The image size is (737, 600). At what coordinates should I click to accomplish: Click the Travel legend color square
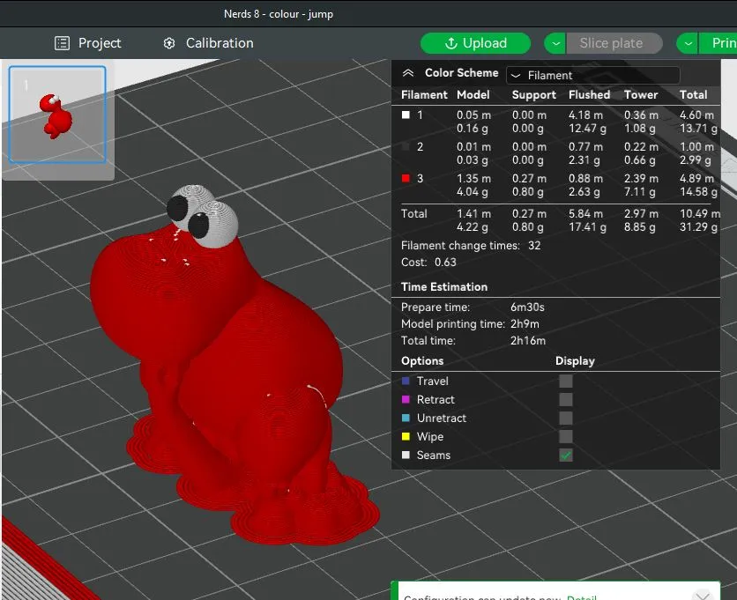tap(406, 381)
